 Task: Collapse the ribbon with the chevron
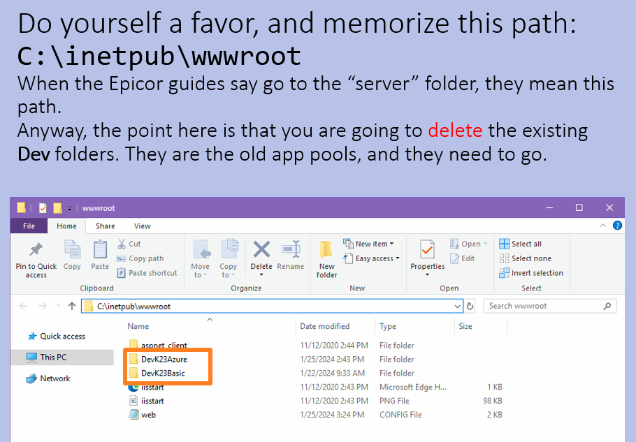click(602, 226)
